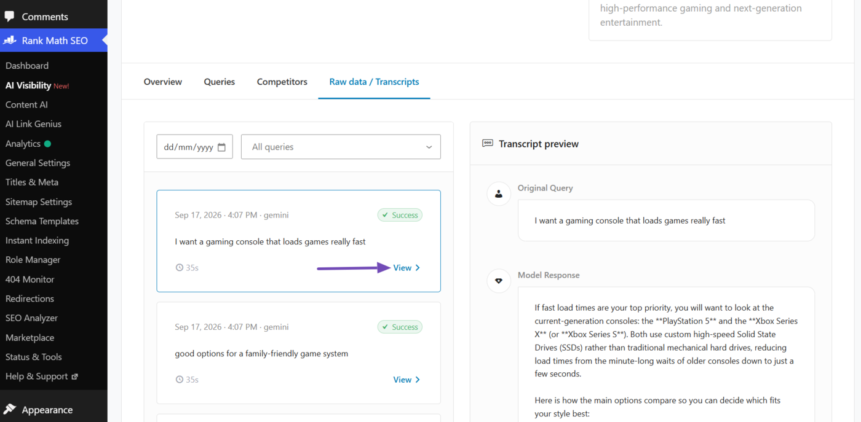Open Status & Tools menu item
This screenshot has width=861, height=422.
[x=34, y=357]
